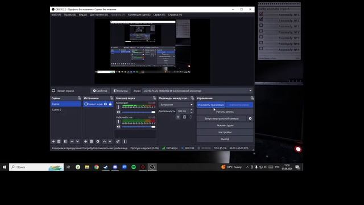
Task: Uncheck the topmost checked anomaly checkbox
Action: [262, 14]
